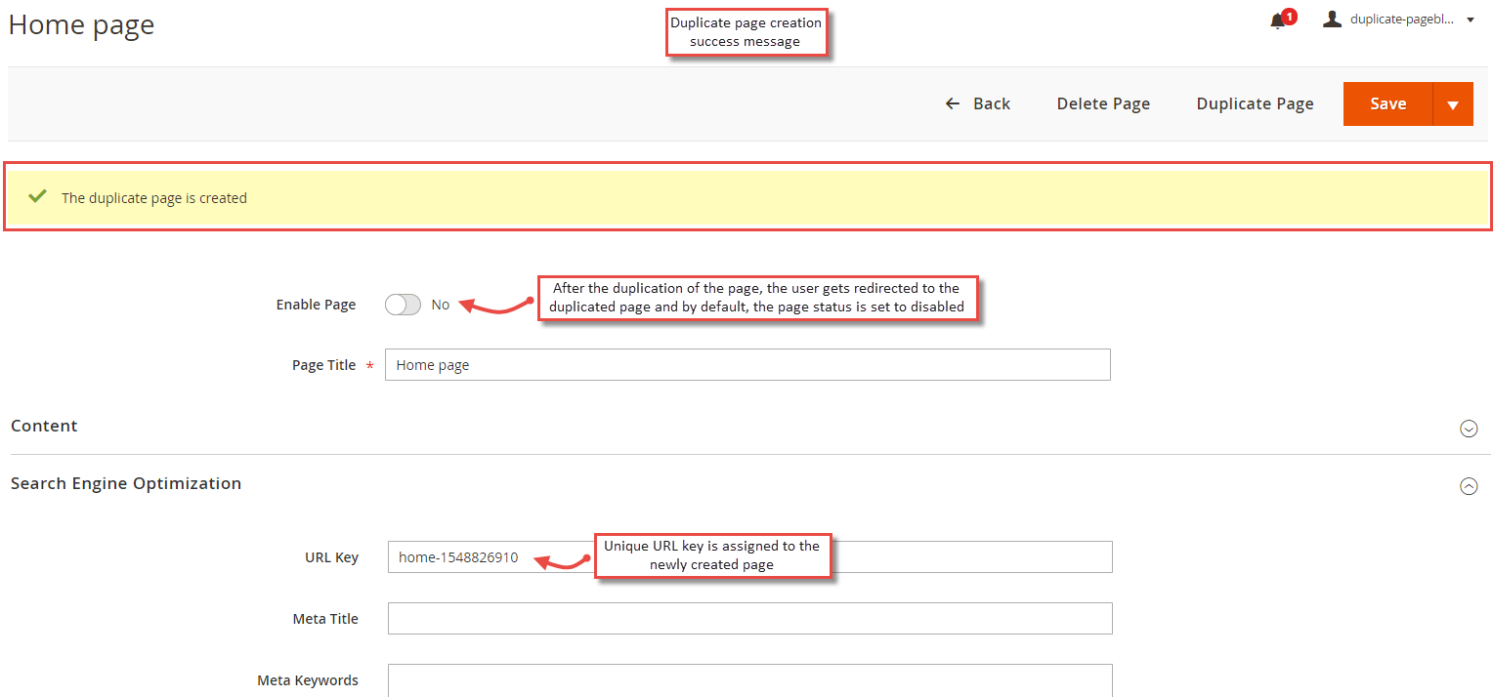Click inside the Meta Title field

click(x=750, y=618)
